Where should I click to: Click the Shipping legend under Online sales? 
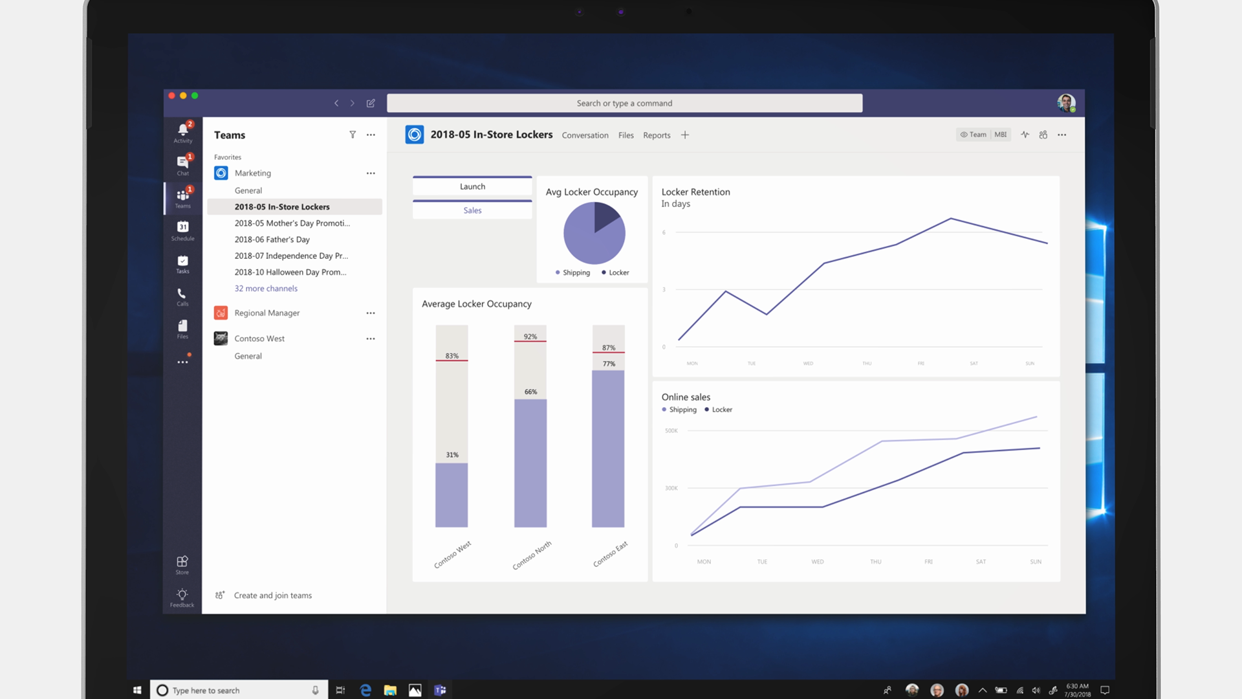point(679,410)
